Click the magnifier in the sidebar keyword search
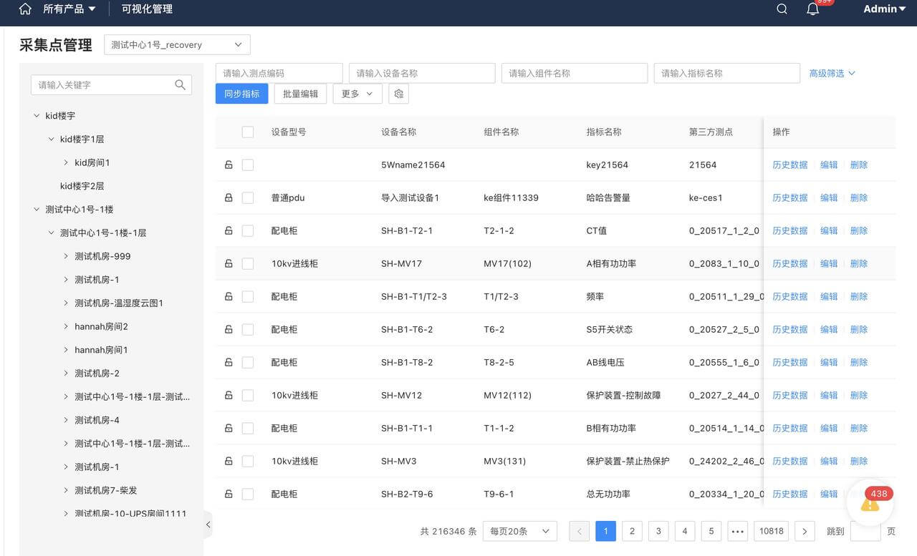917x556 pixels. [x=180, y=84]
